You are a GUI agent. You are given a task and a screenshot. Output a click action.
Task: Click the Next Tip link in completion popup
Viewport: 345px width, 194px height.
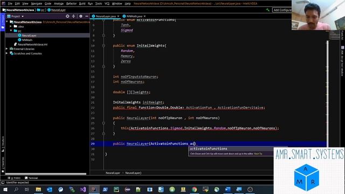pos(258,154)
